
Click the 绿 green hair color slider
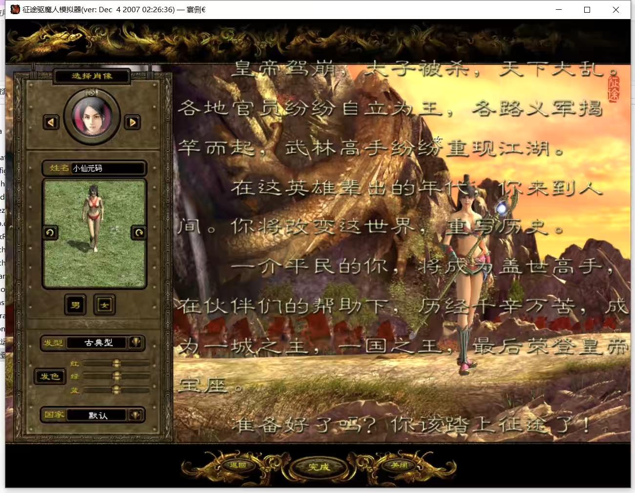[116, 376]
